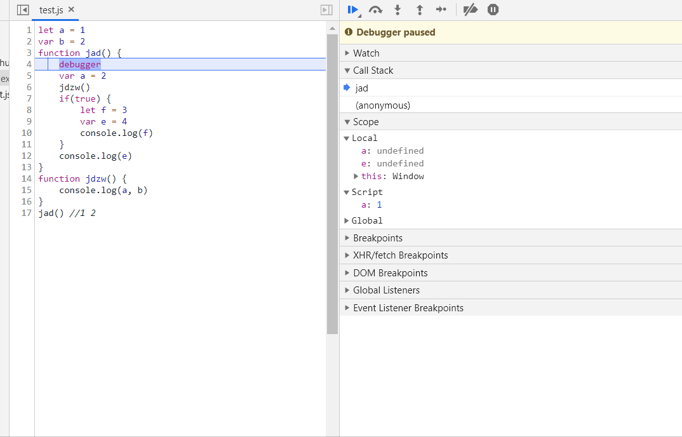Click 'var e = 4' on line 9
682x437 pixels.
point(104,121)
